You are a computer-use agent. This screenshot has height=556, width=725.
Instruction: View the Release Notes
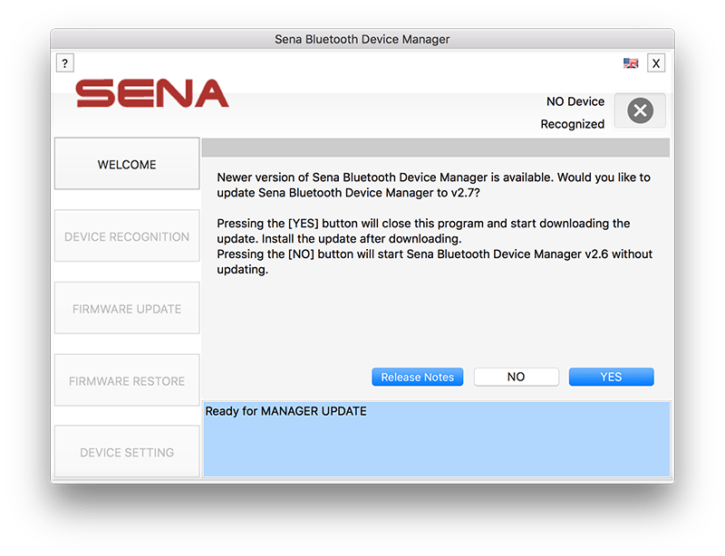[417, 377]
